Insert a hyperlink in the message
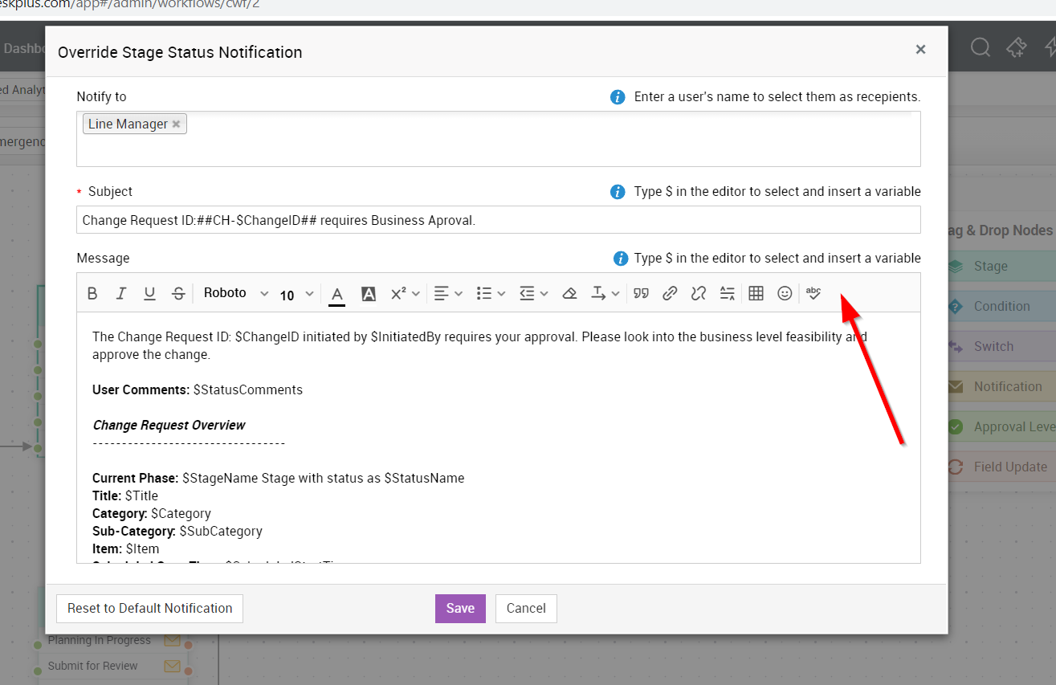Image resolution: width=1056 pixels, height=685 pixels. (670, 294)
